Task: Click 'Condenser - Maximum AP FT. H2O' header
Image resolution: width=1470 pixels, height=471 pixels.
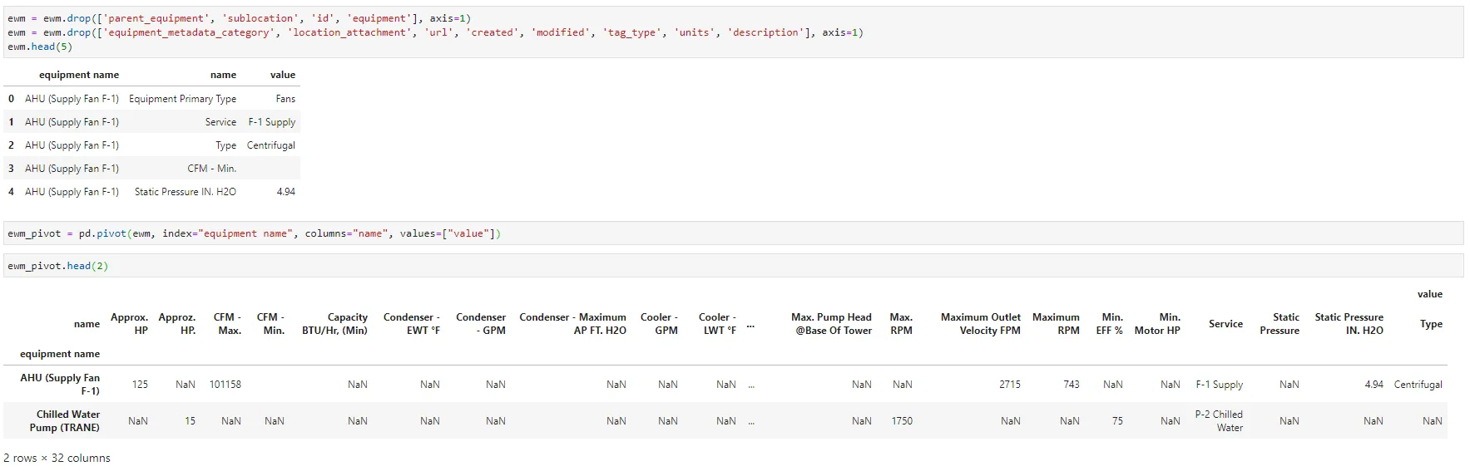Action: [572, 324]
